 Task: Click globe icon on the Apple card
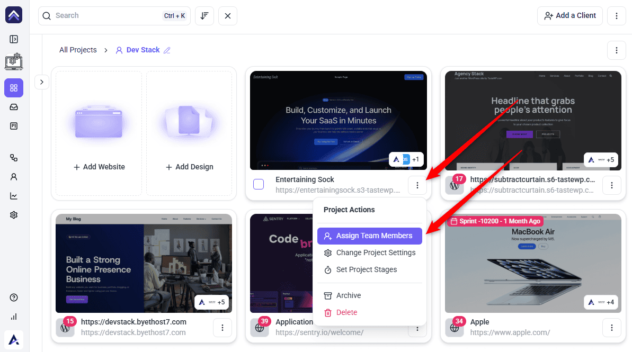(x=454, y=328)
